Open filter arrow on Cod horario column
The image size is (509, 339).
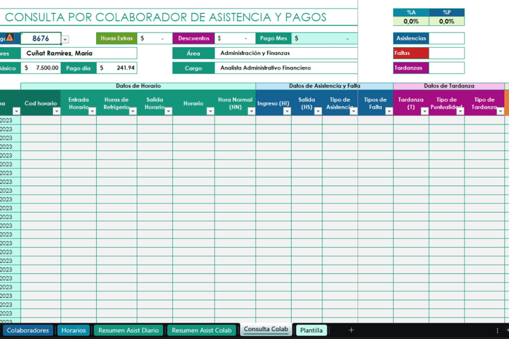56,111
